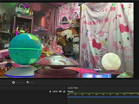Select the Audio Mixer panel title
The height and width of the screenshot is (104, 139).
73,88
